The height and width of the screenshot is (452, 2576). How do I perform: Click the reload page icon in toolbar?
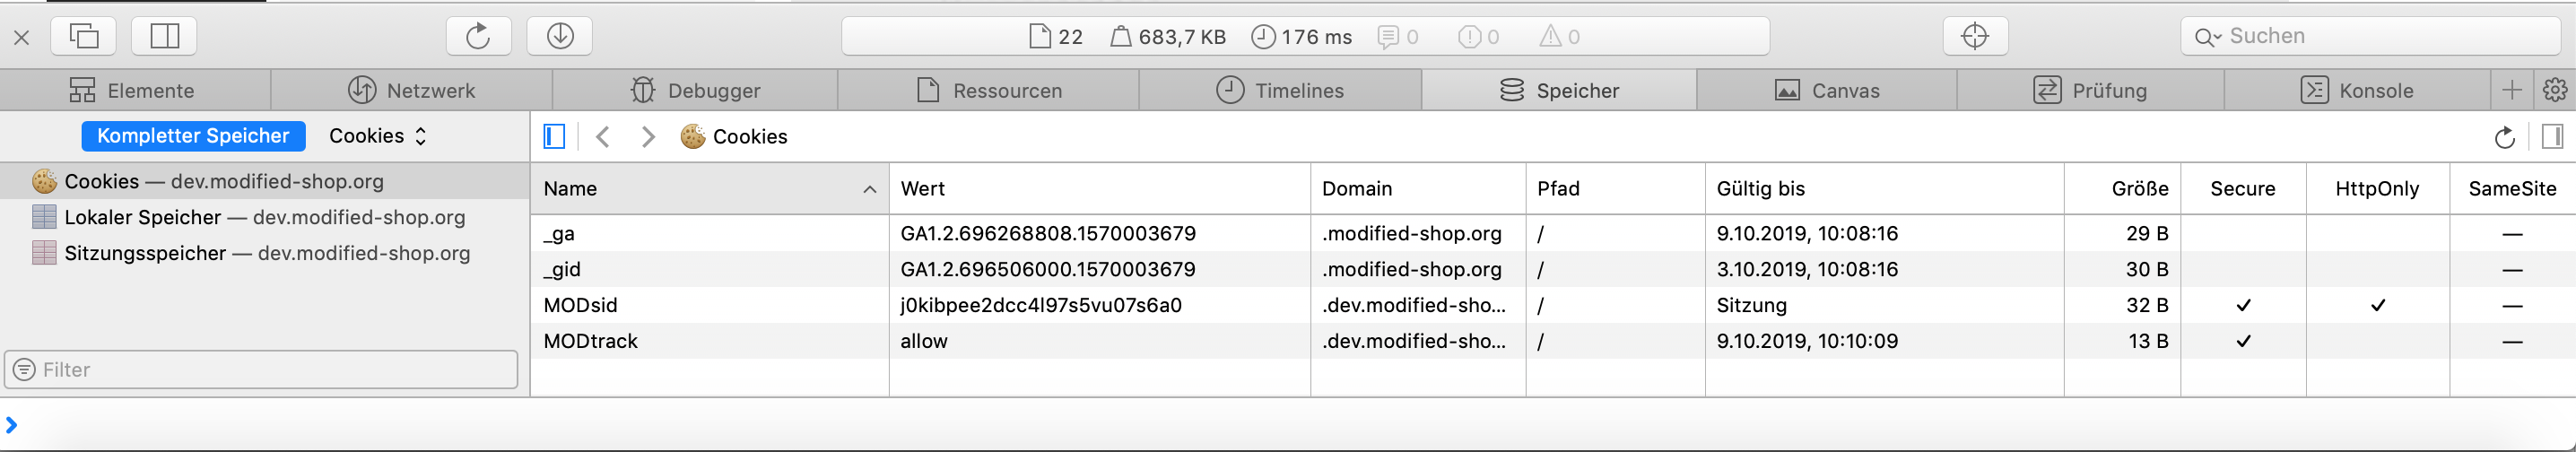478,37
